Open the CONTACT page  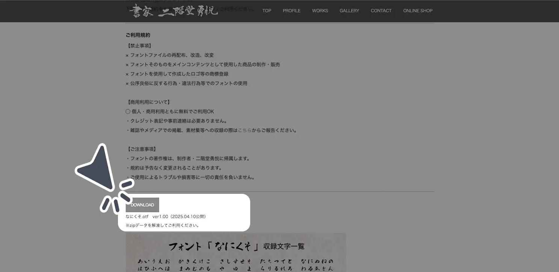click(x=381, y=11)
